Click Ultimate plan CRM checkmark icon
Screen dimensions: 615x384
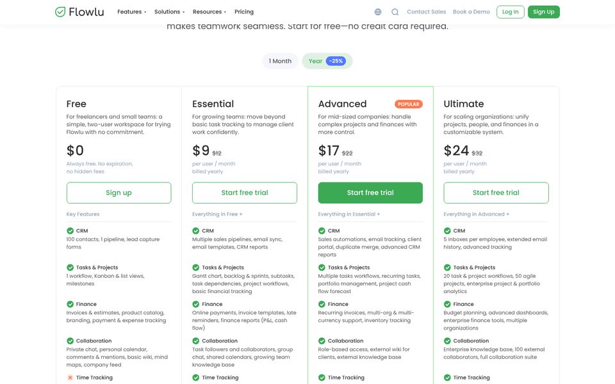click(x=447, y=231)
